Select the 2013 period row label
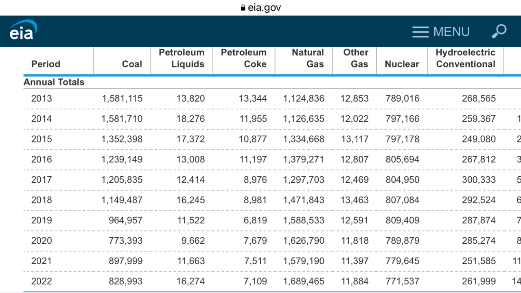 [42, 98]
